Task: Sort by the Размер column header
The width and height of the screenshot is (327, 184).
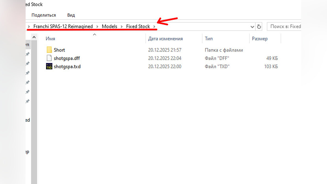Action: click(260, 39)
